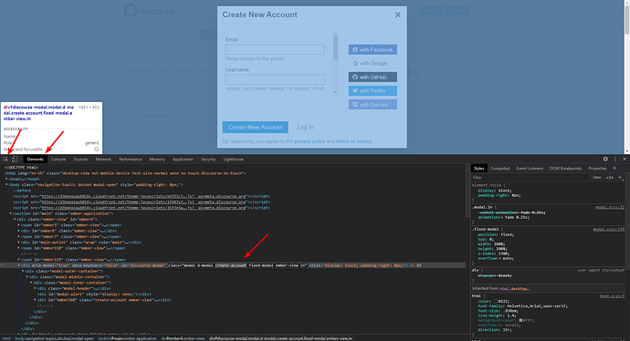The height and width of the screenshot is (341, 630).
Task: Switch to the Memory tab
Action: [x=157, y=160]
